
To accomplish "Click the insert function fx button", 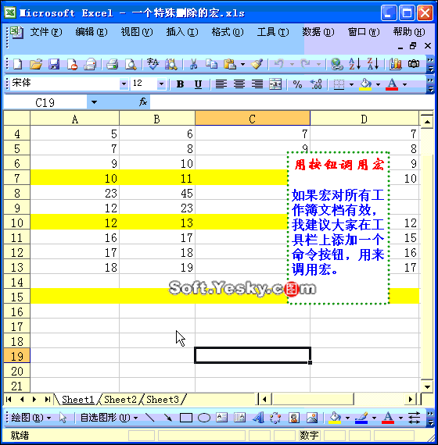I will tap(143, 102).
